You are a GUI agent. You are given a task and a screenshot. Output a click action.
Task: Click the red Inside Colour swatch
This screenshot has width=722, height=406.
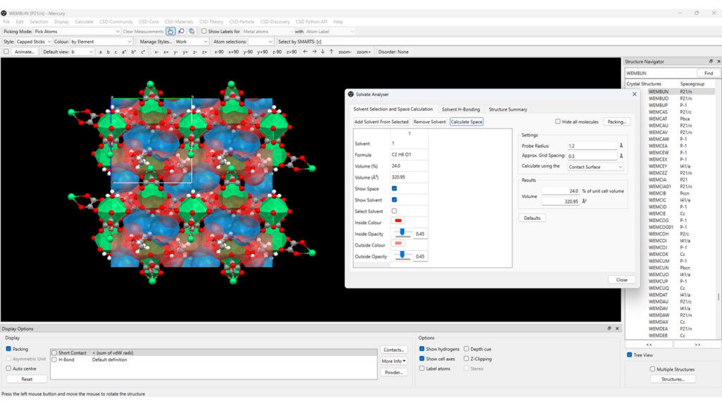399,222
